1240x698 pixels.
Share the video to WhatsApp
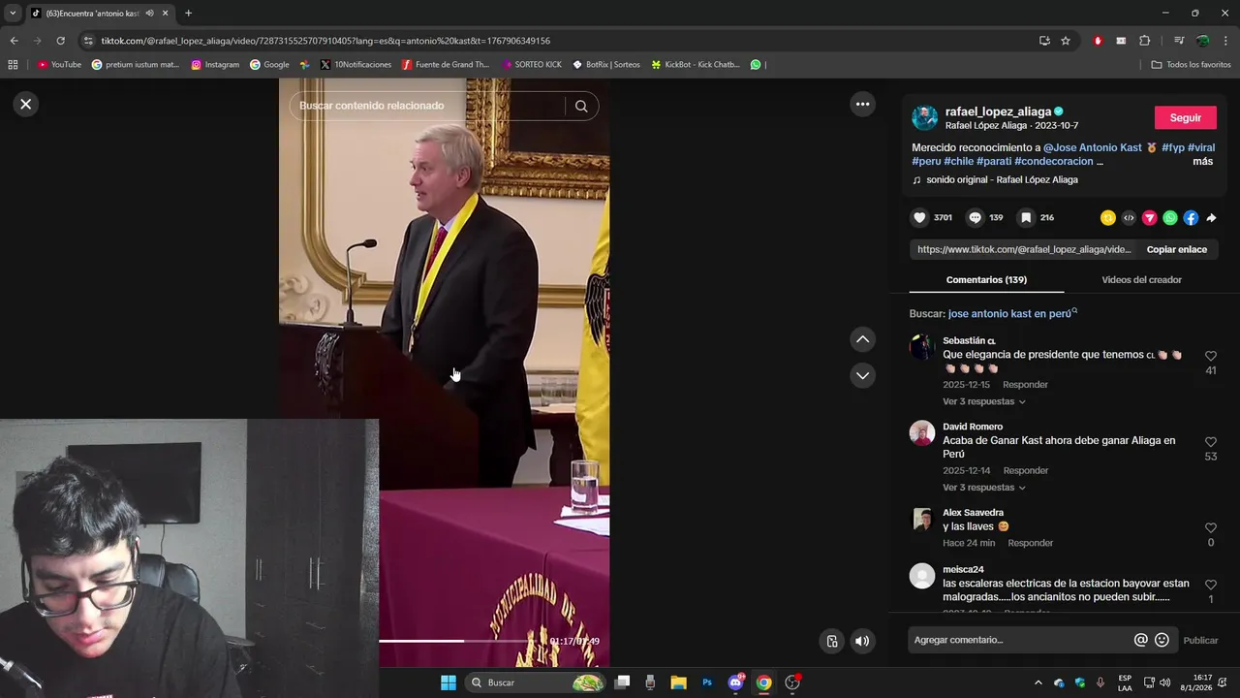click(1170, 218)
